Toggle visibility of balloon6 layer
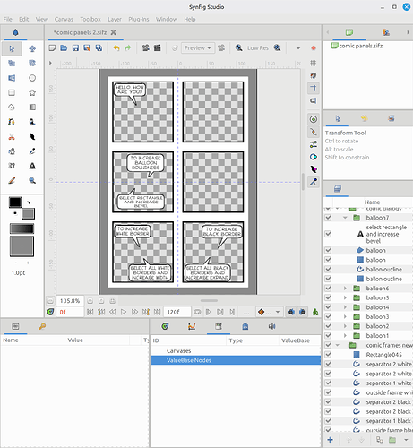The width and height of the screenshot is (413, 448). (328, 289)
